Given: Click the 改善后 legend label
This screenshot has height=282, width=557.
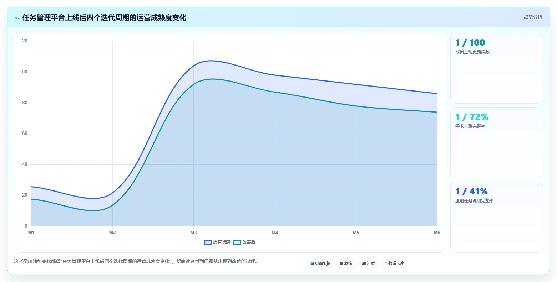Looking at the screenshot, I should coord(249,242).
